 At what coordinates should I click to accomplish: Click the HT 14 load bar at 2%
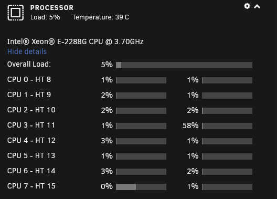(227, 172)
